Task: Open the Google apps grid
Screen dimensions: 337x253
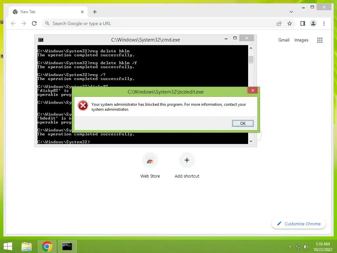Action: click(320, 40)
